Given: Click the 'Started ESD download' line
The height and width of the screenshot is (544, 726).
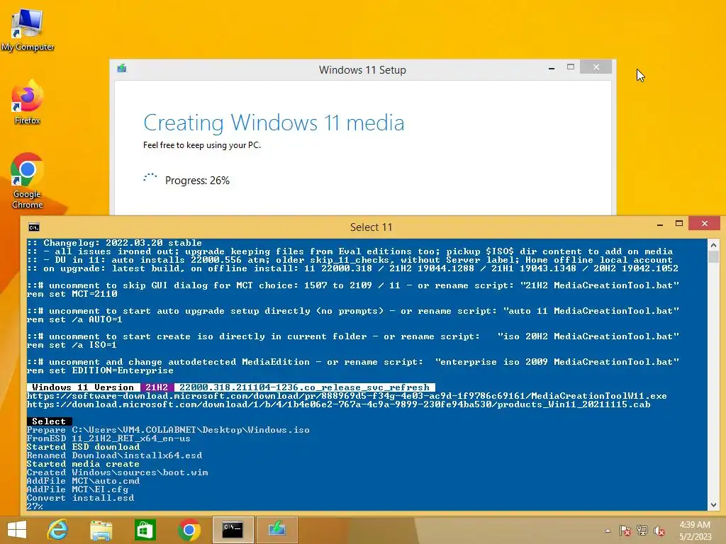Looking at the screenshot, I should [x=84, y=447].
